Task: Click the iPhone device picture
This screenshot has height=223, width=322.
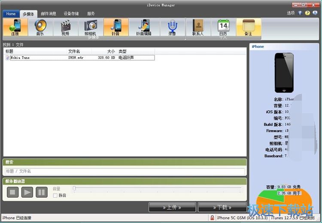Action: coord(284,73)
